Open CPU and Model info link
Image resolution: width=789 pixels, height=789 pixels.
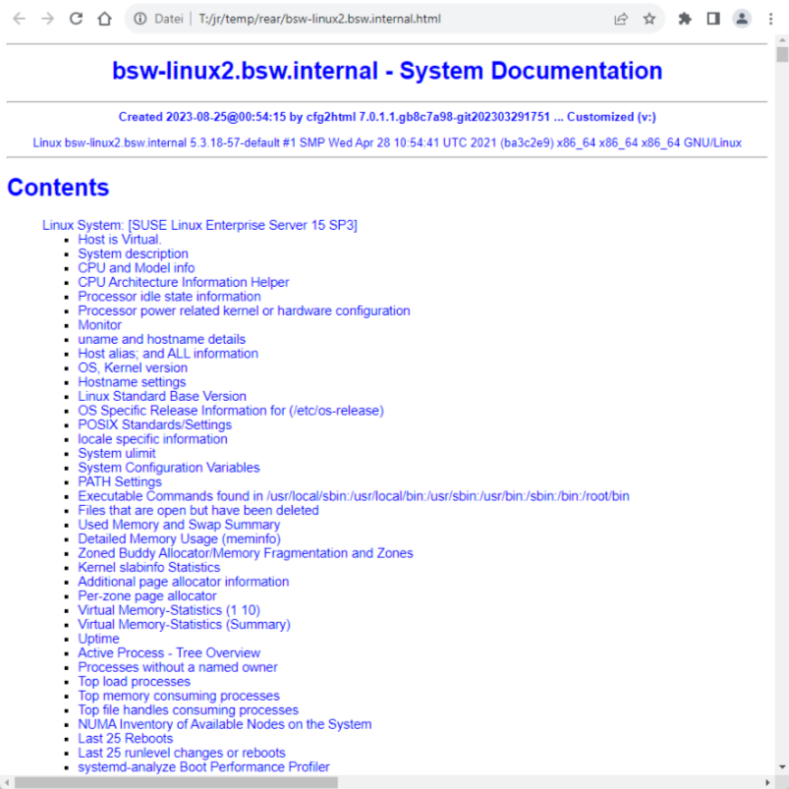coord(137,267)
